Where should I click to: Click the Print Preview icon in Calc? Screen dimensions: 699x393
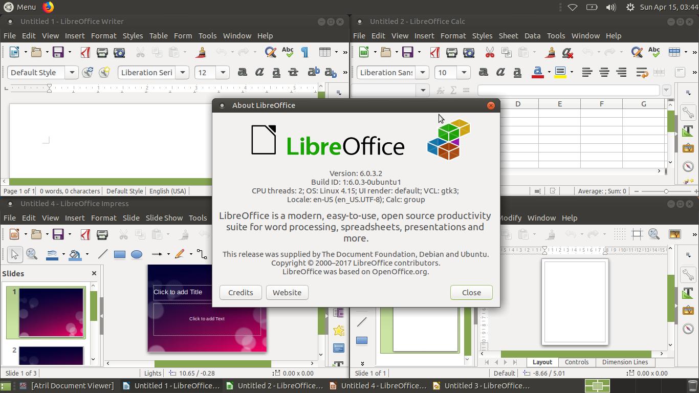coord(469,52)
